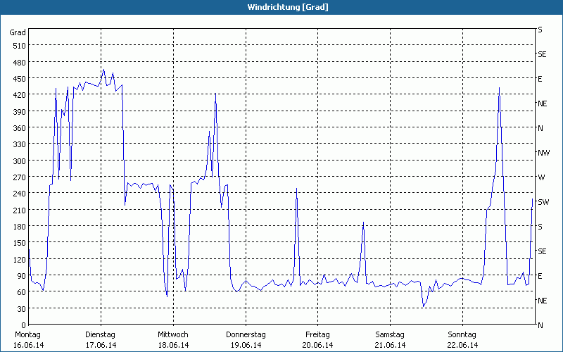Click the Grad unit label on the y-axis
The image size is (563, 352).
click(18, 32)
